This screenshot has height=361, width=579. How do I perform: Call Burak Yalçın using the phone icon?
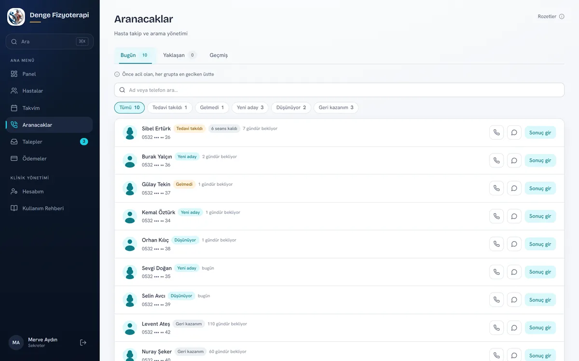pyautogui.click(x=496, y=160)
